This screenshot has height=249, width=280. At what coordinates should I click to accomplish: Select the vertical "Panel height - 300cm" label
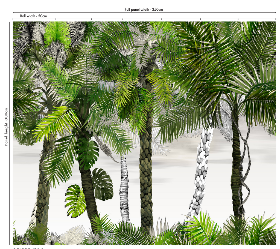[6, 127]
